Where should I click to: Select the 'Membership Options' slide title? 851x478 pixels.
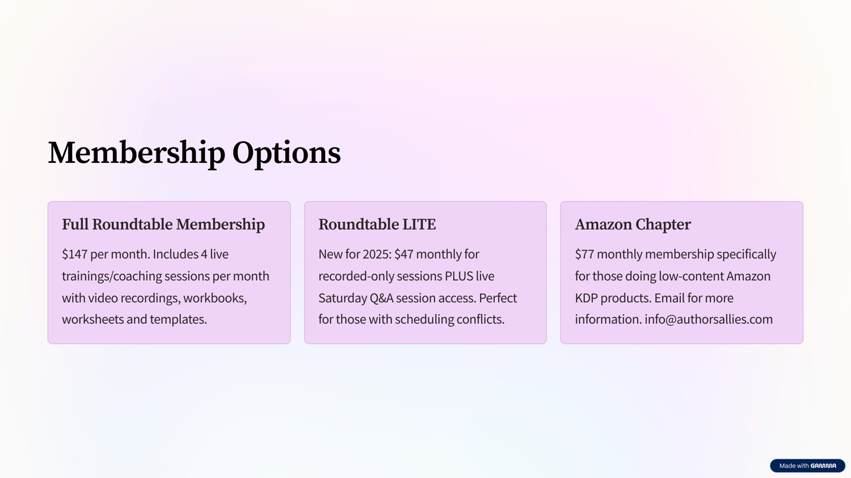coord(194,153)
